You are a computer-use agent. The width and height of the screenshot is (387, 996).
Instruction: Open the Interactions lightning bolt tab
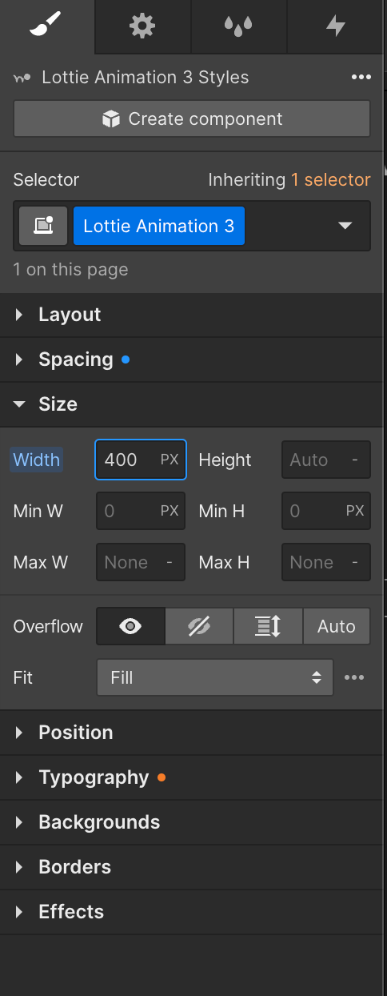(x=336, y=26)
